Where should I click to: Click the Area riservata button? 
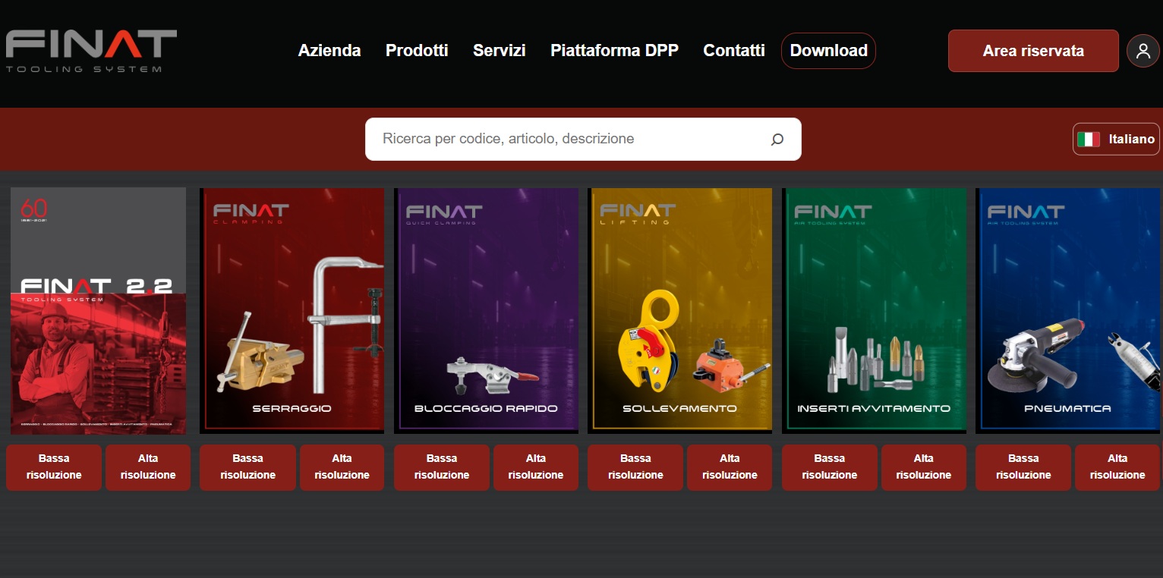(x=1033, y=51)
